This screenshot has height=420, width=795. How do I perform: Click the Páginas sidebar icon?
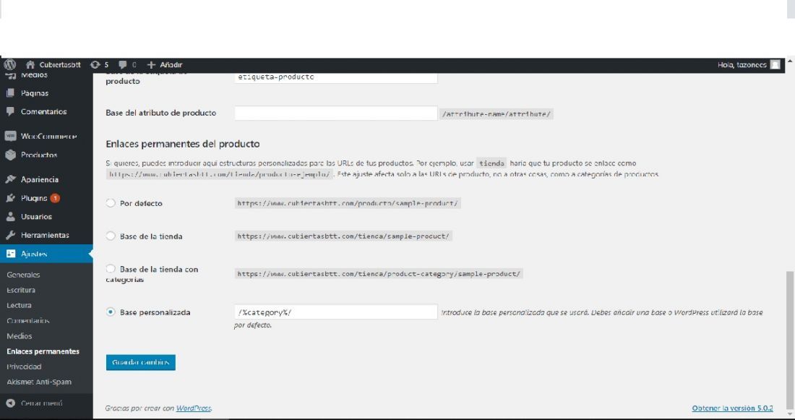click(10, 93)
